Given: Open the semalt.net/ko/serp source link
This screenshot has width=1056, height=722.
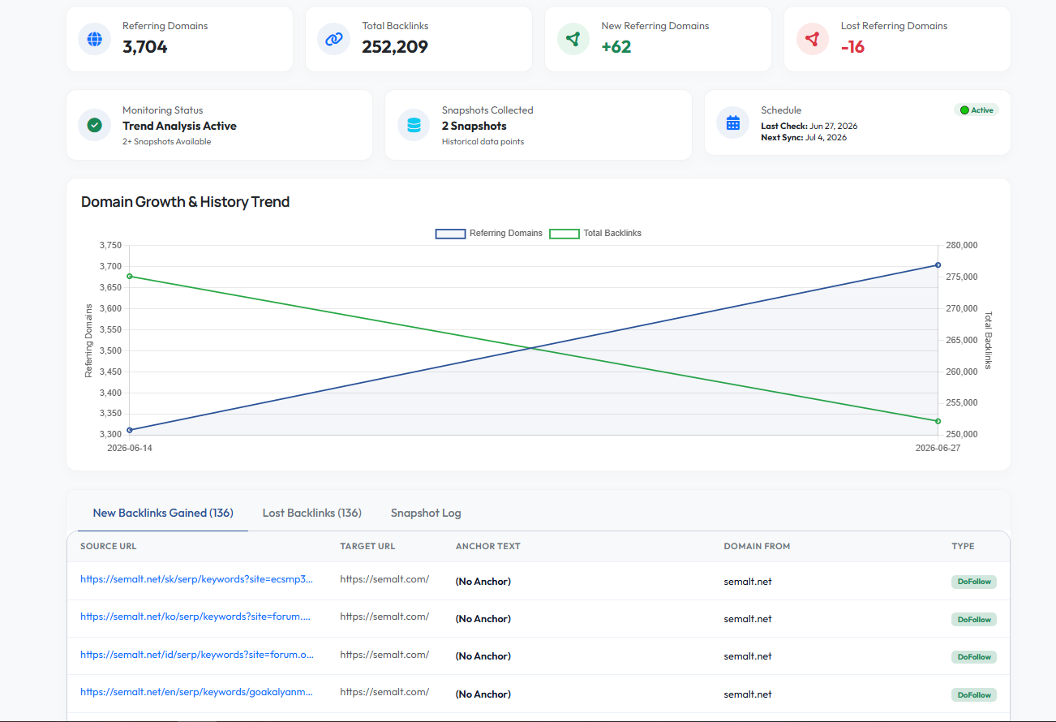Looking at the screenshot, I should pyautogui.click(x=195, y=617).
